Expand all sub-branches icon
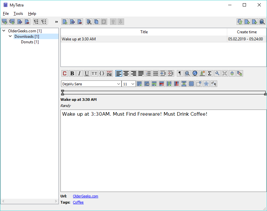 pos(36,22)
